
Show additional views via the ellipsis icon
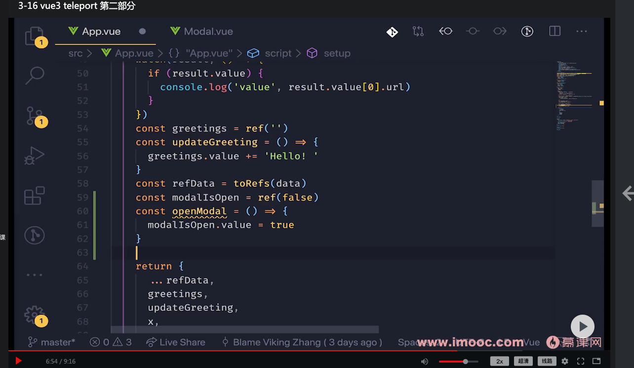(35, 275)
